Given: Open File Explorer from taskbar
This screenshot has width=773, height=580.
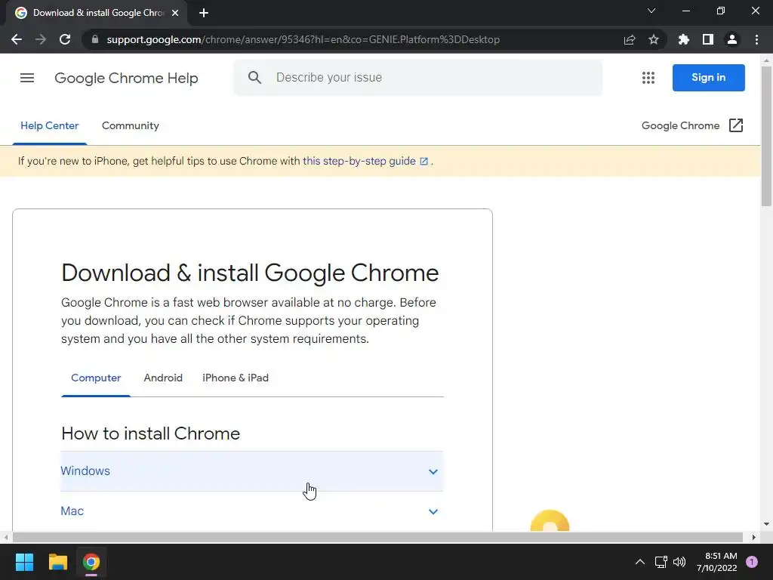Looking at the screenshot, I should [x=57, y=562].
